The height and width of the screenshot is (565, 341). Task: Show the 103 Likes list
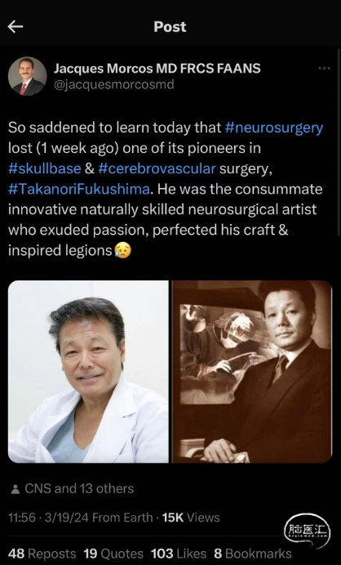179,554
